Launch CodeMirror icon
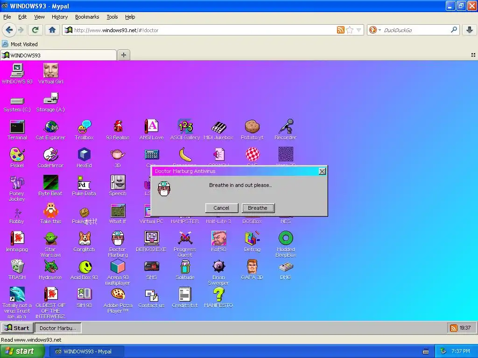 coord(50,158)
